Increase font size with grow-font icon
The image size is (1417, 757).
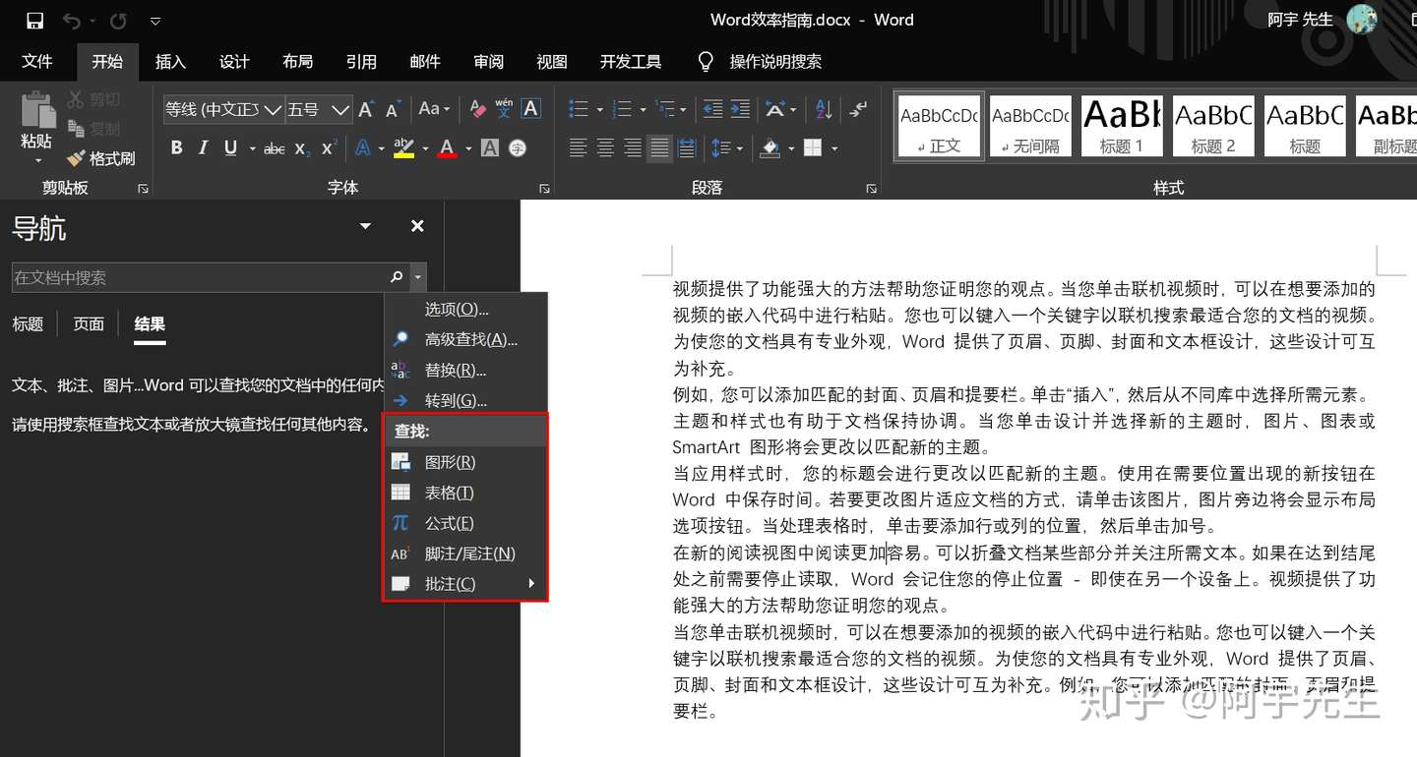pyautogui.click(x=366, y=109)
